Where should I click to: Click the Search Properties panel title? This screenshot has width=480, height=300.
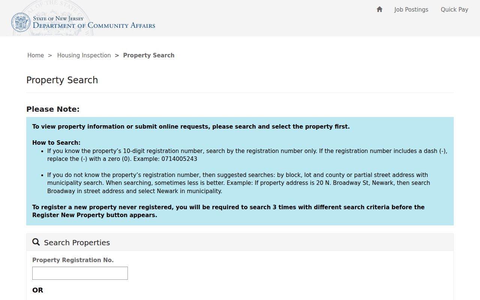click(x=77, y=243)
